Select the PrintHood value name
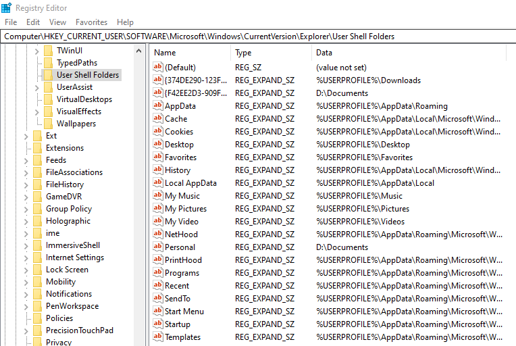516x346 pixels. [x=183, y=260]
